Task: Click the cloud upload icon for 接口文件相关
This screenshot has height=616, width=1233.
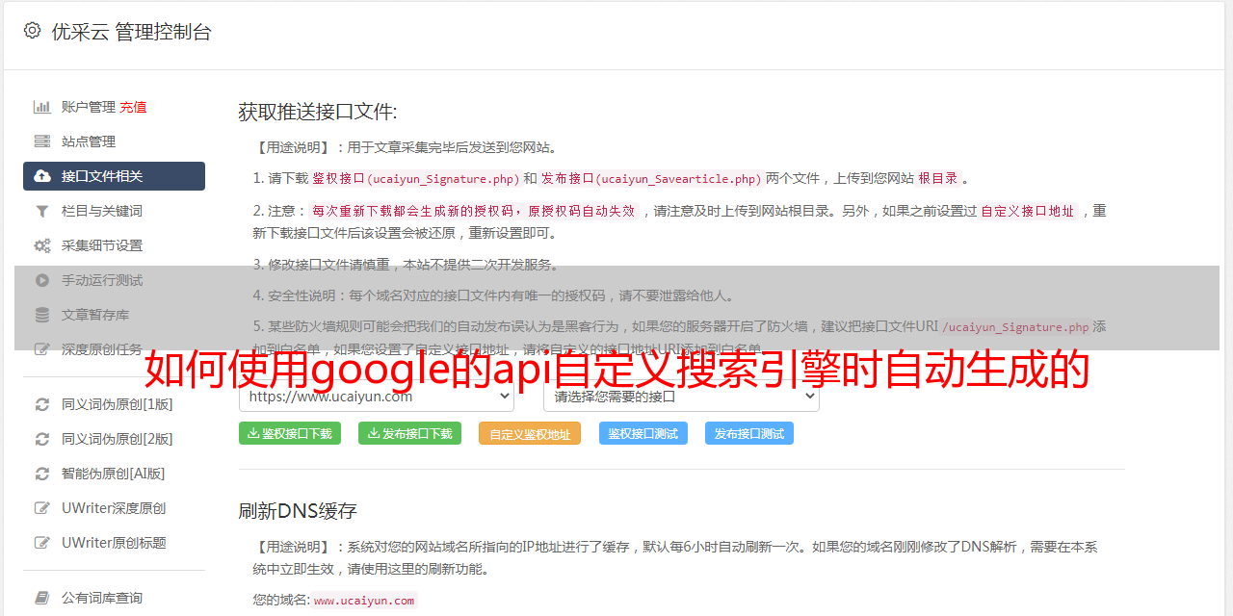Action: pyautogui.click(x=42, y=176)
